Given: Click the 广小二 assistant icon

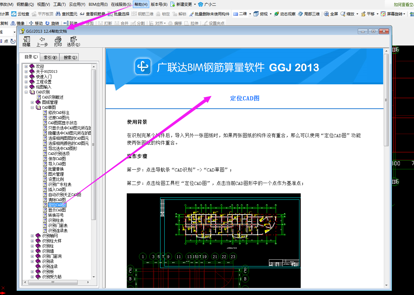Looking at the screenshot, I should tap(201, 4).
